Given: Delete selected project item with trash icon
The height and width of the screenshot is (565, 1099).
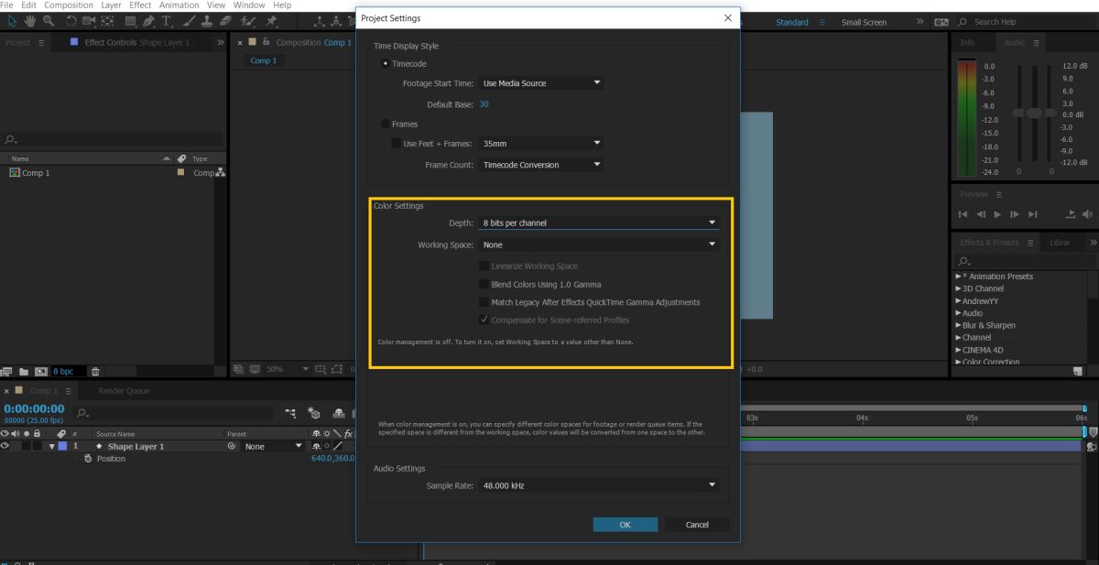Looking at the screenshot, I should pyautogui.click(x=95, y=372).
